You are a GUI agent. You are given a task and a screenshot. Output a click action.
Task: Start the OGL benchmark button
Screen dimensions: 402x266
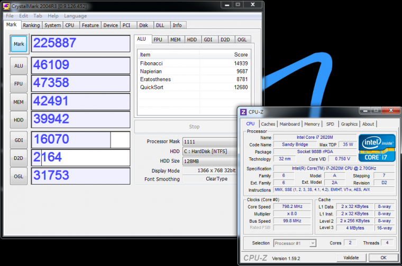(19, 176)
